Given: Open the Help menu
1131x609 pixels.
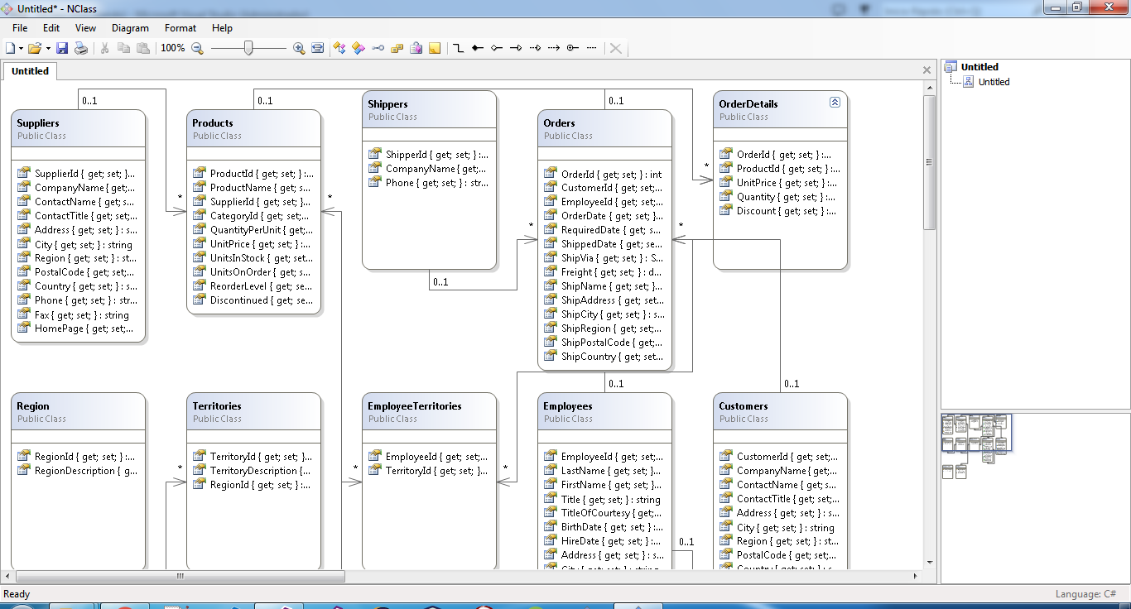Looking at the screenshot, I should click(222, 28).
